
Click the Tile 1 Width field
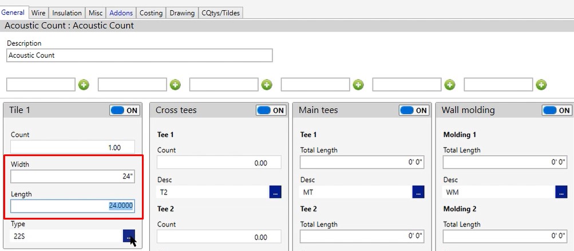point(73,176)
